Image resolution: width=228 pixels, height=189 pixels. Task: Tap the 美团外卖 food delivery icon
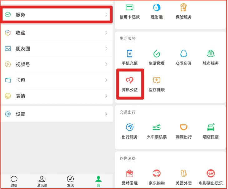coord(184,173)
